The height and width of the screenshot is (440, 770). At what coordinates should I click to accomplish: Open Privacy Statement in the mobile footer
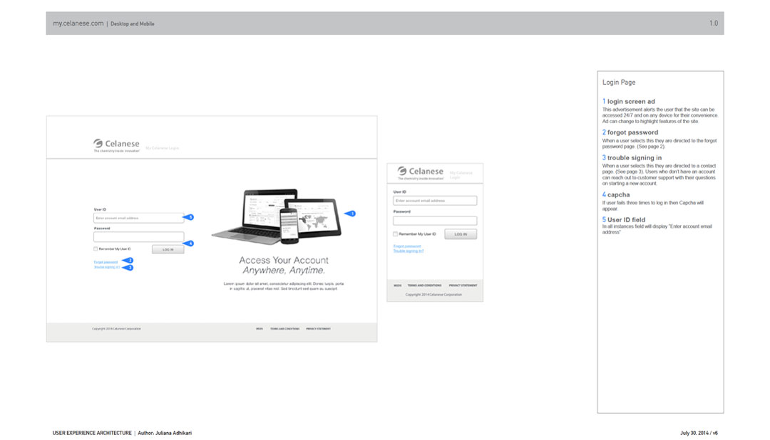tap(463, 285)
